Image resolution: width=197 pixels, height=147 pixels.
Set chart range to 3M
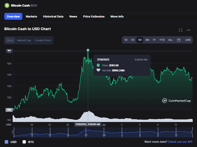pos(147,40)
